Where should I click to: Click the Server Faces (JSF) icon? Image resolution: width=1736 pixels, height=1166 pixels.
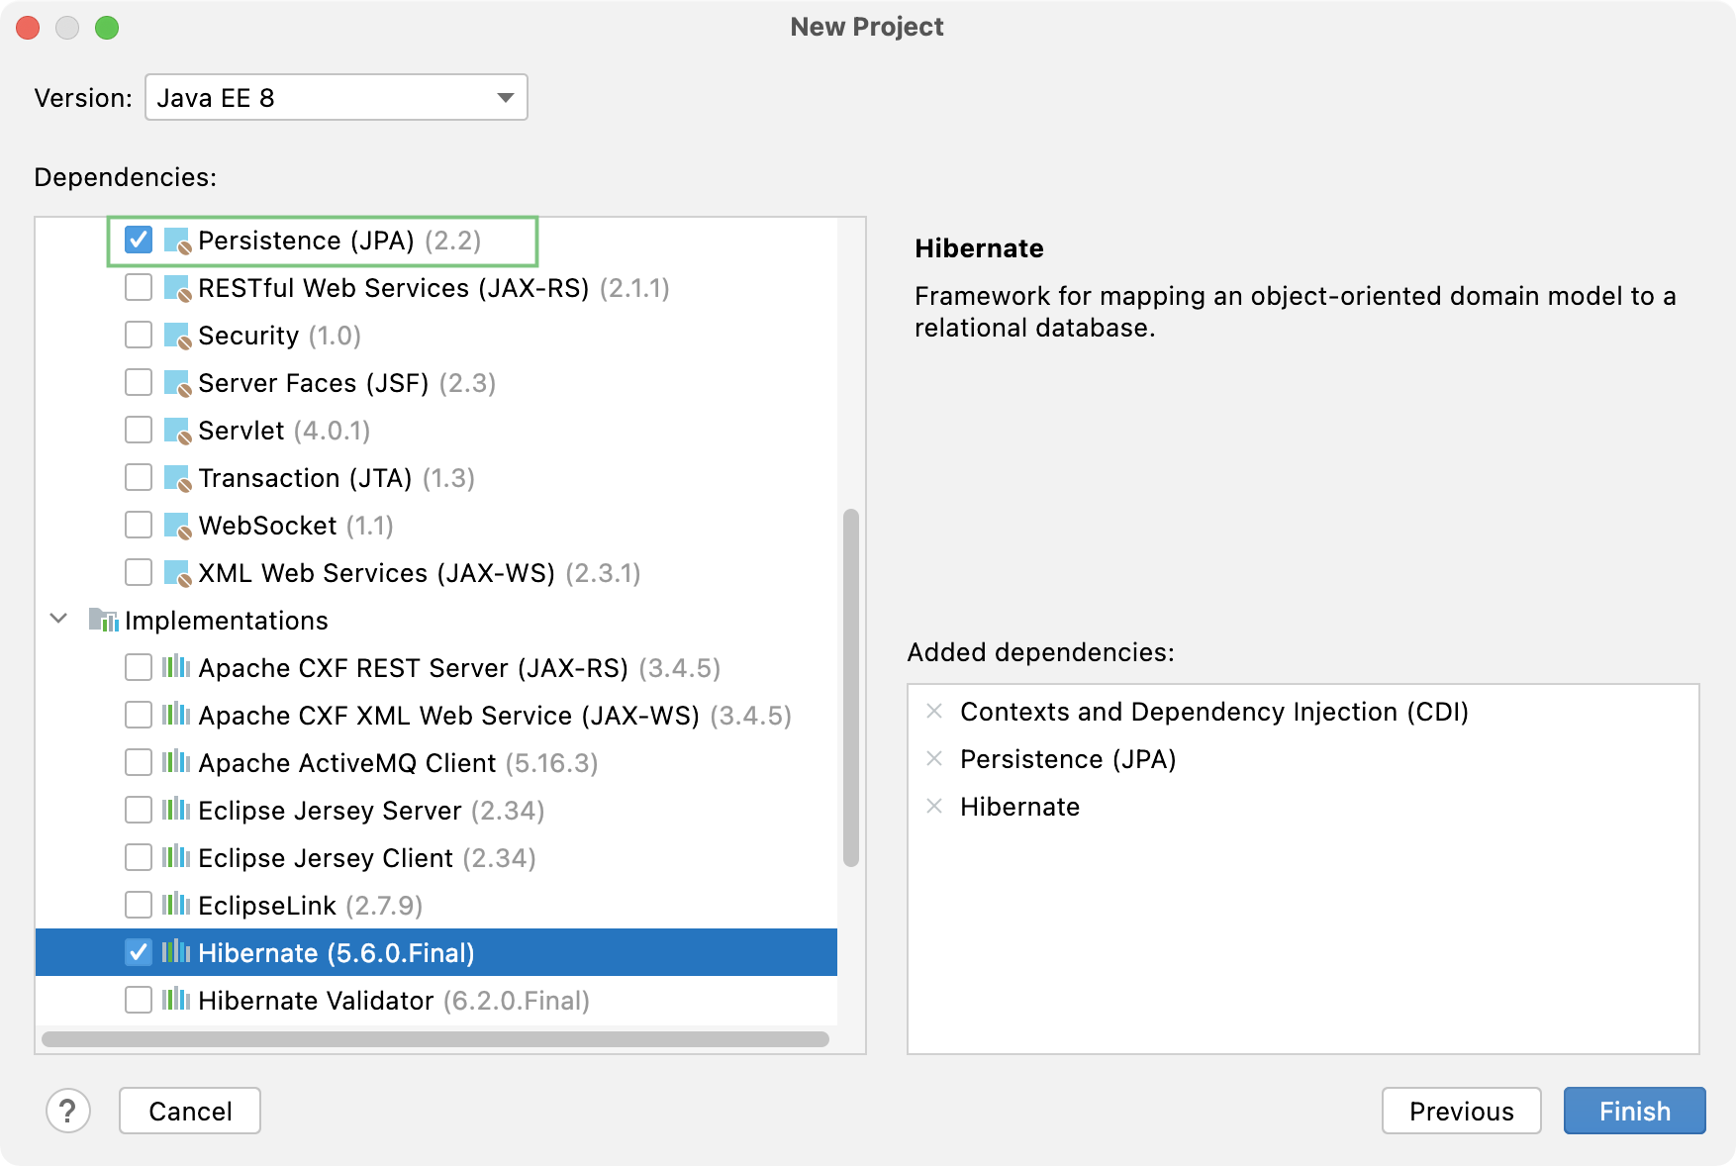tap(177, 383)
